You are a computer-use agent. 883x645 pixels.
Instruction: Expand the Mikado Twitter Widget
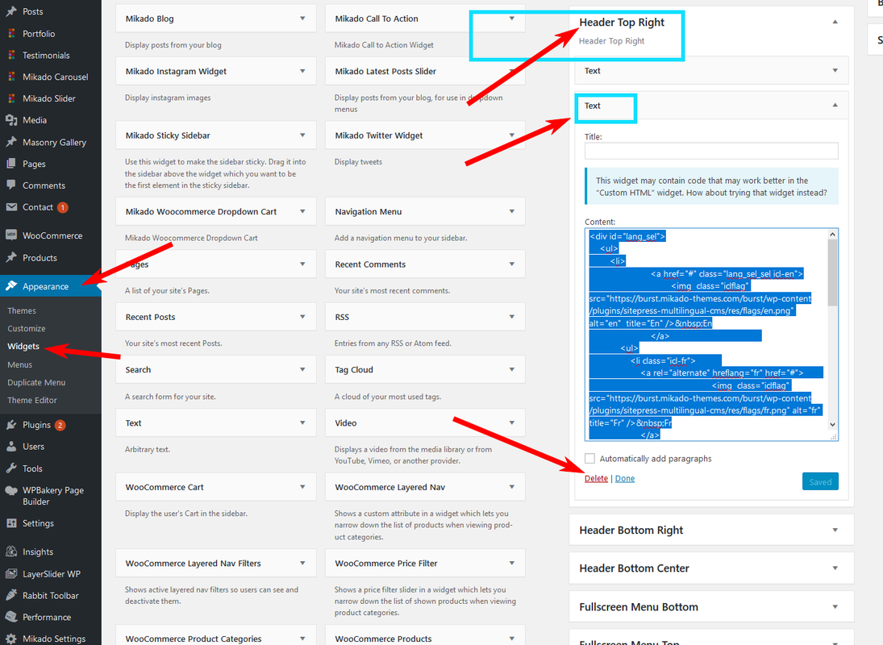point(512,135)
